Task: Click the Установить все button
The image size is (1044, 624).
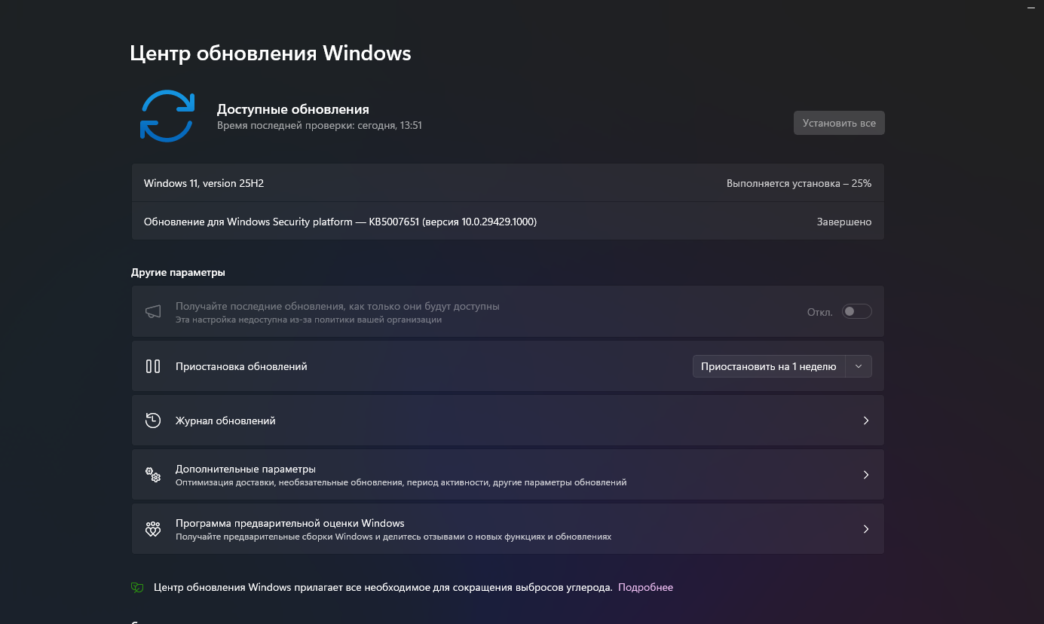Action: [839, 123]
